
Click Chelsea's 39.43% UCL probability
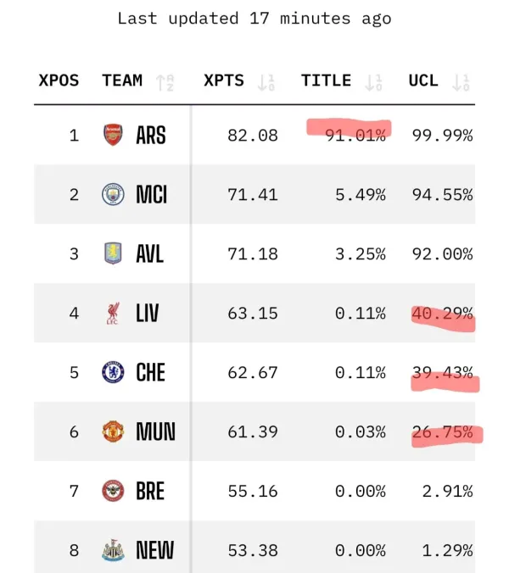443,373
